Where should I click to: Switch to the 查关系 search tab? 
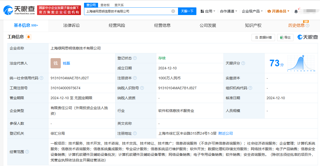pos(119,5)
